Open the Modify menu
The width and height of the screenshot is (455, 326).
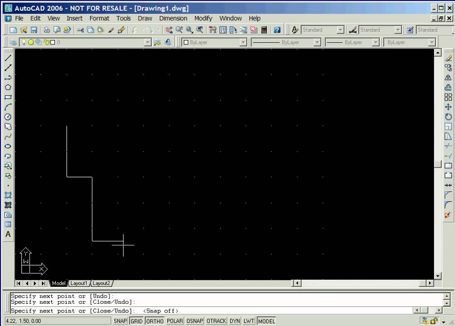point(203,18)
